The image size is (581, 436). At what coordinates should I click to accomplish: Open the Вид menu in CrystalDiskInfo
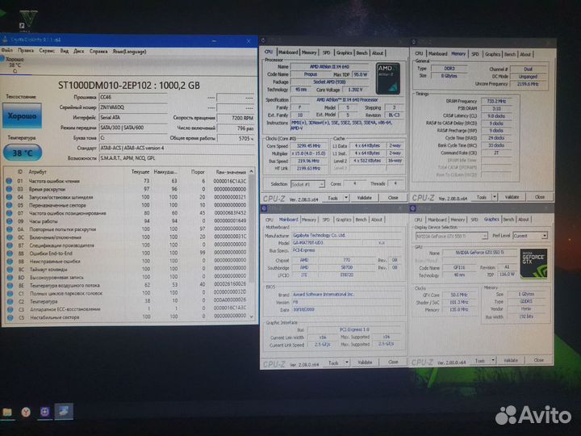click(65, 51)
